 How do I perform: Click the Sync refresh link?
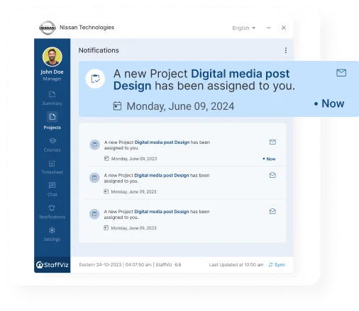(277, 265)
